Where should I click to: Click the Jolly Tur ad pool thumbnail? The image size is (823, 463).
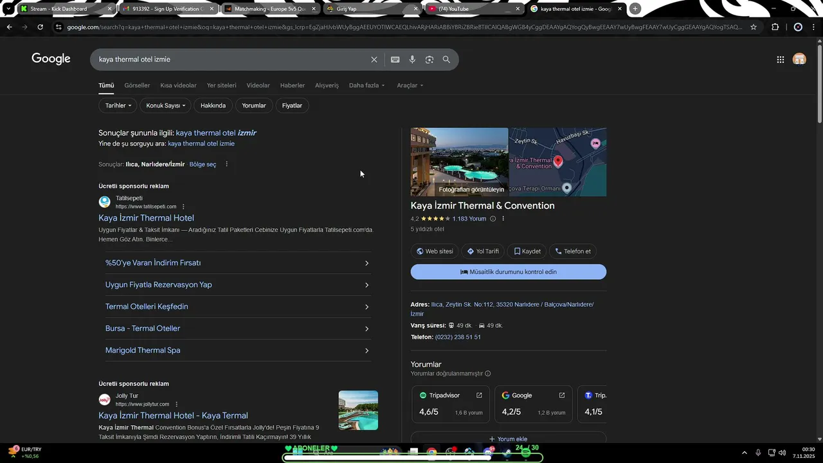[358, 410]
